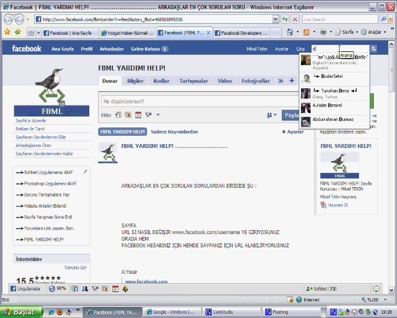
Task: Open the Quick Tabs dropdown arrow
Action: (39, 33)
